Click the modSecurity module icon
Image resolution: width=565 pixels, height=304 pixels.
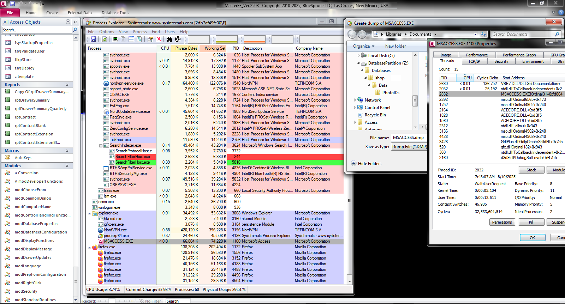pos(8,291)
